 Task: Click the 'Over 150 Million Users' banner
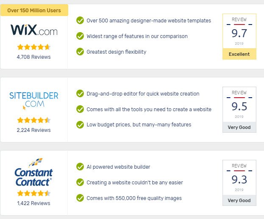[x=34, y=10]
